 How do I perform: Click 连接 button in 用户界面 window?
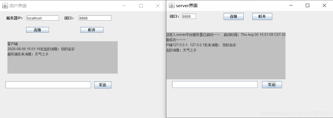(38, 30)
